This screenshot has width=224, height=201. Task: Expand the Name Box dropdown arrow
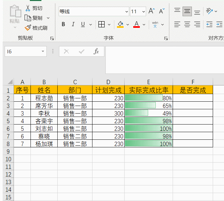coord(43,52)
